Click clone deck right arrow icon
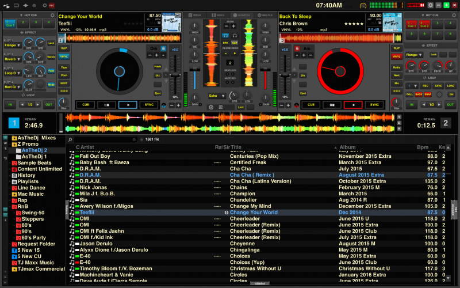Viewport: 460px width, 288px height. [235, 54]
